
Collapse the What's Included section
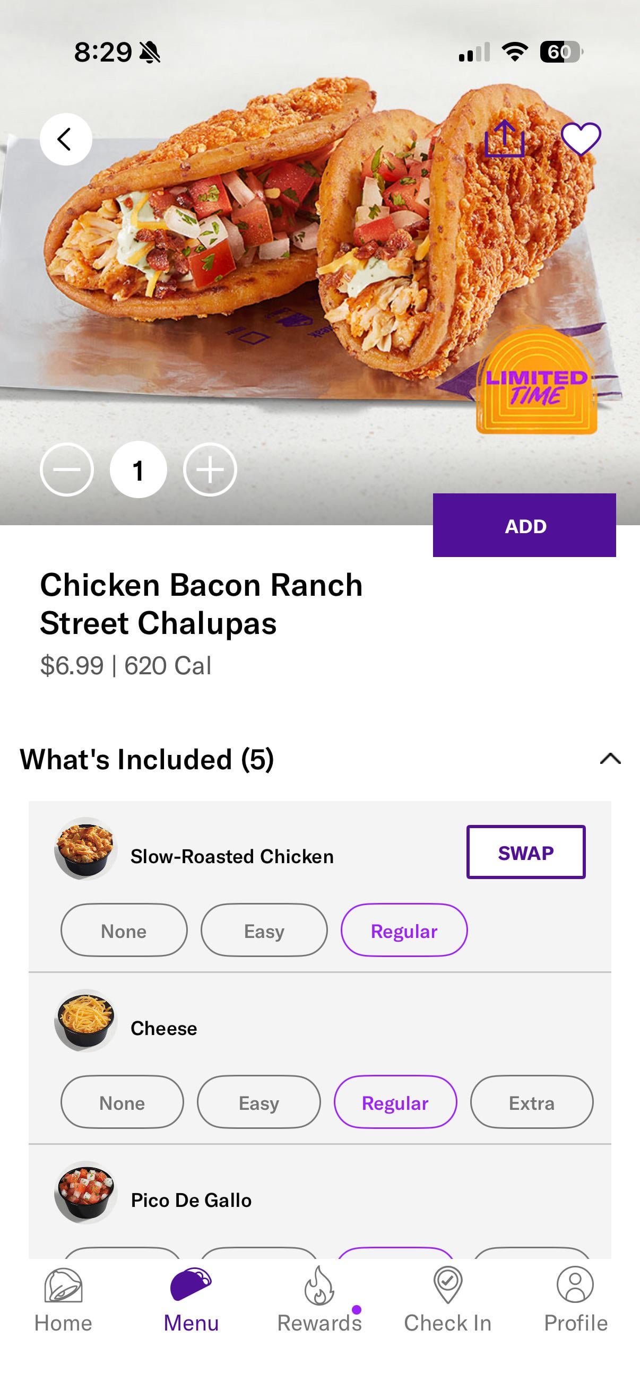point(610,759)
